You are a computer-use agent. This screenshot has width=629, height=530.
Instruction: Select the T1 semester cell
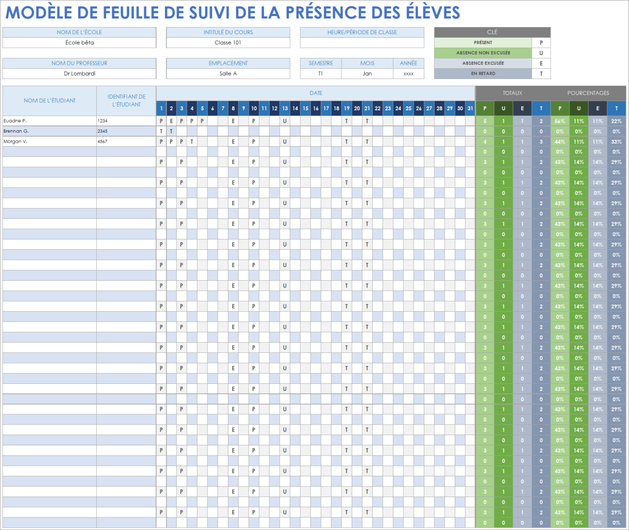(320, 74)
